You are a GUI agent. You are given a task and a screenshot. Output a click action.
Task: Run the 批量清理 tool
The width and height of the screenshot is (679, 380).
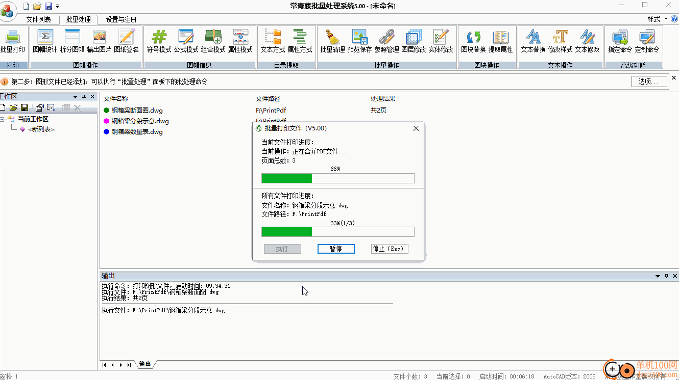tap(332, 41)
